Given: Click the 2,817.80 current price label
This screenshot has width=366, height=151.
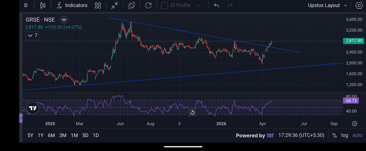Looking at the screenshot, I should [x=354, y=41].
